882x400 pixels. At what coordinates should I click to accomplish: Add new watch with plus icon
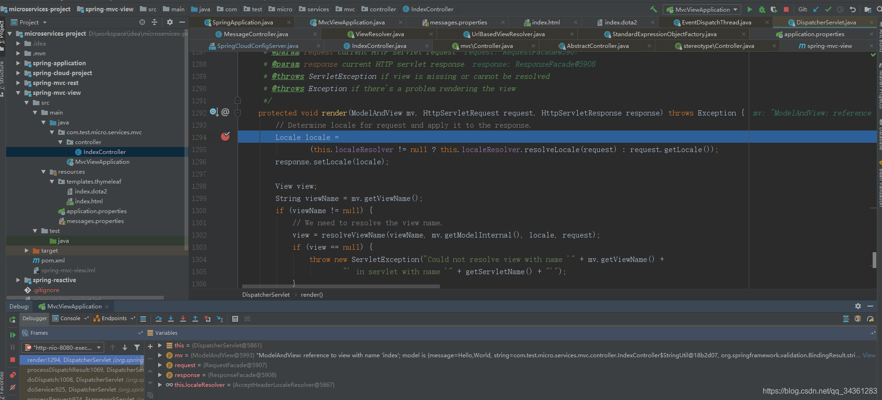(x=150, y=346)
